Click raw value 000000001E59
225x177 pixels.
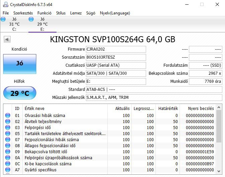(200, 152)
